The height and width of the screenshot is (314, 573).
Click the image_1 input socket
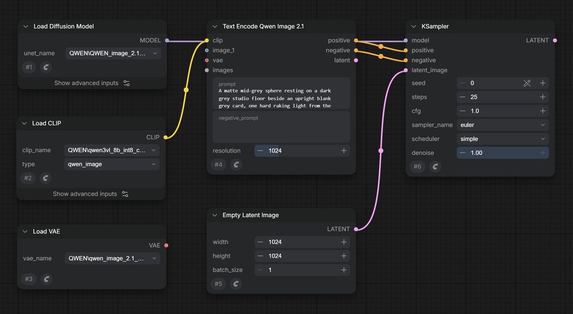tap(207, 50)
